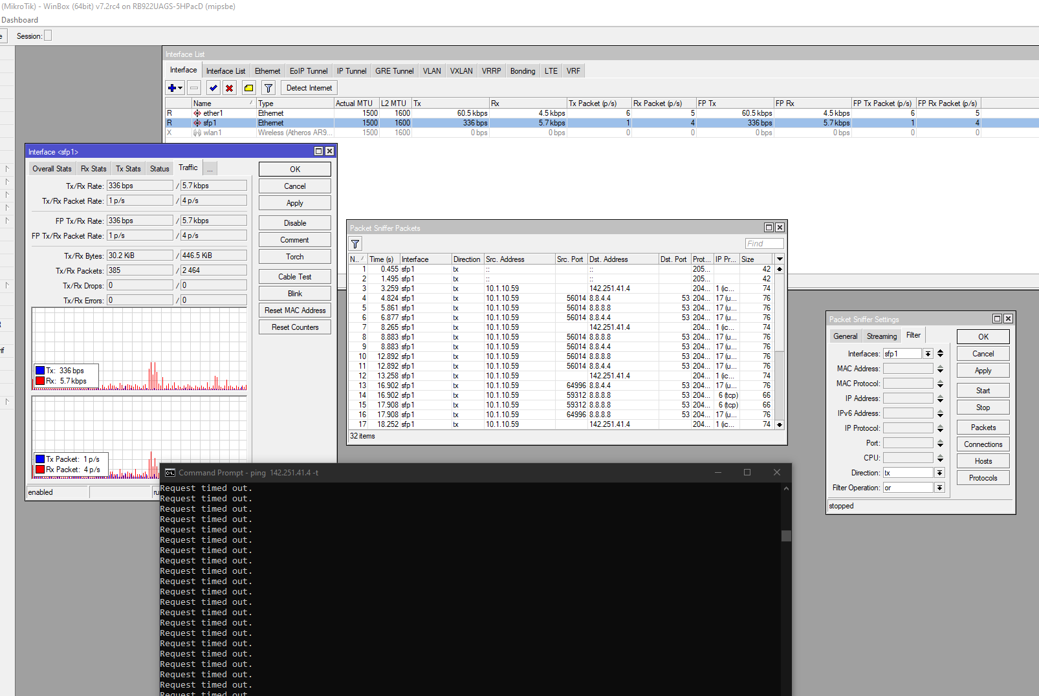Click the Start button in Packet Sniffer Settings

[x=983, y=391]
